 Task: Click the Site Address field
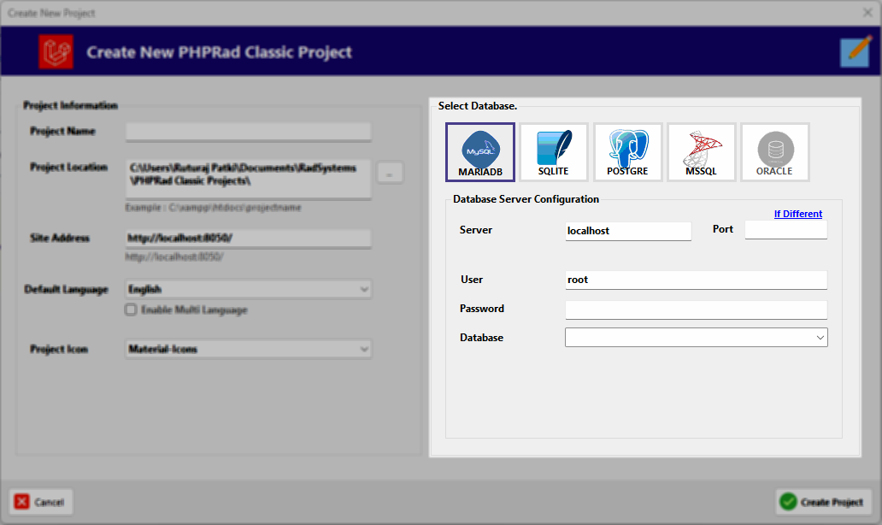coord(248,238)
